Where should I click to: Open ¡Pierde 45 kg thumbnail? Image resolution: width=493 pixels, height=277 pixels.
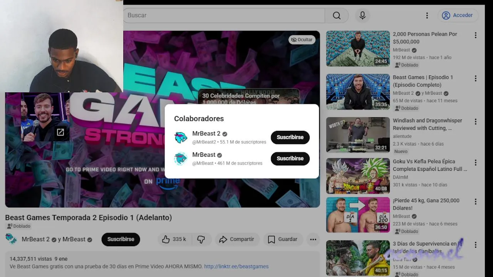(358, 215)
